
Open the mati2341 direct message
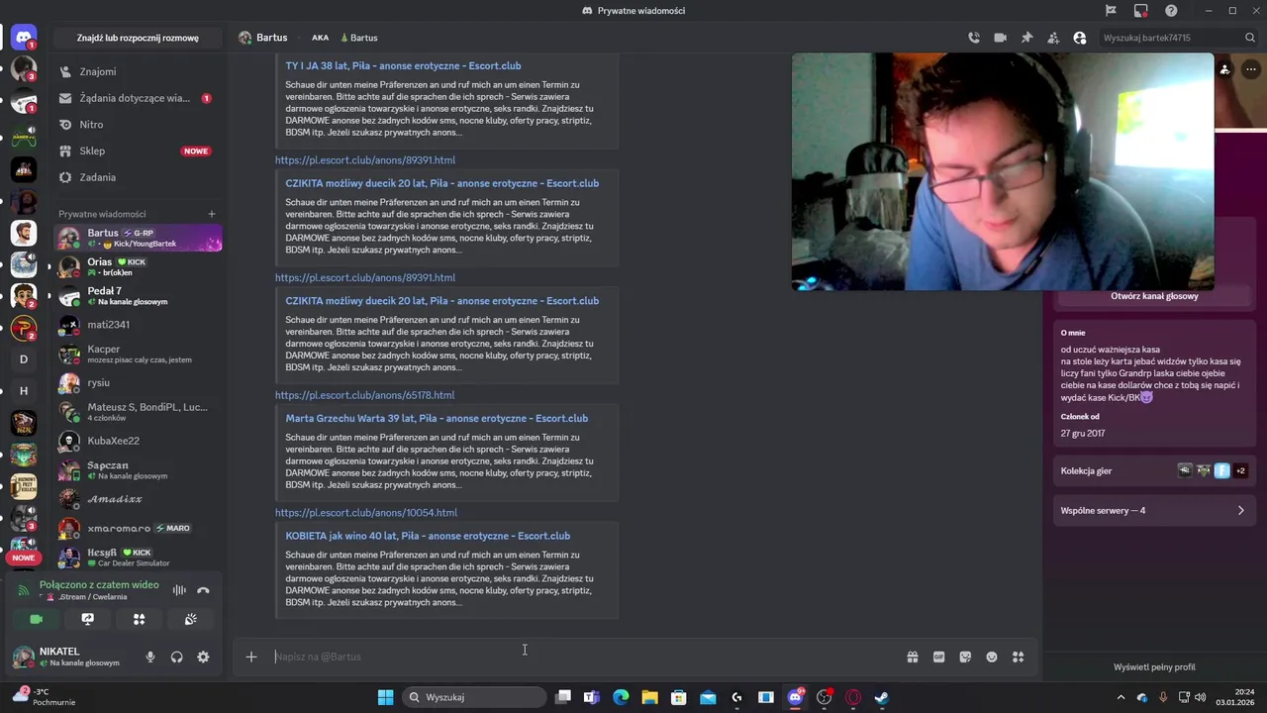pos(138,325)
